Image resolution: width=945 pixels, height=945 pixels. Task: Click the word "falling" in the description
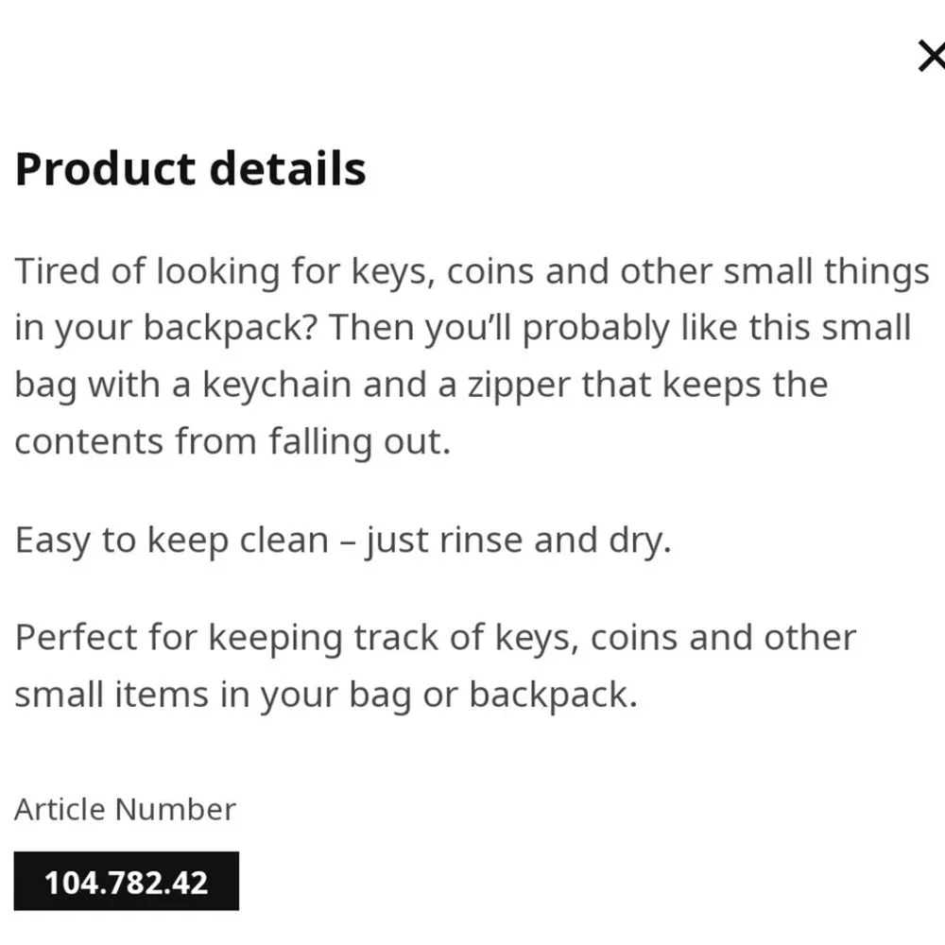point(319,442)
